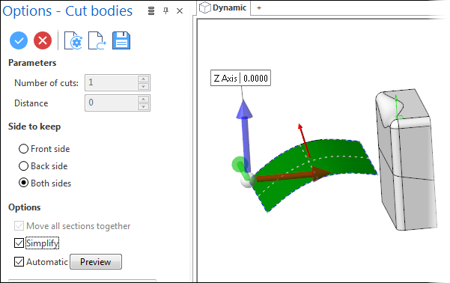Increase Number of cuts with up arrow
Screen dimensions: 450x283
[x=143, y=79]
